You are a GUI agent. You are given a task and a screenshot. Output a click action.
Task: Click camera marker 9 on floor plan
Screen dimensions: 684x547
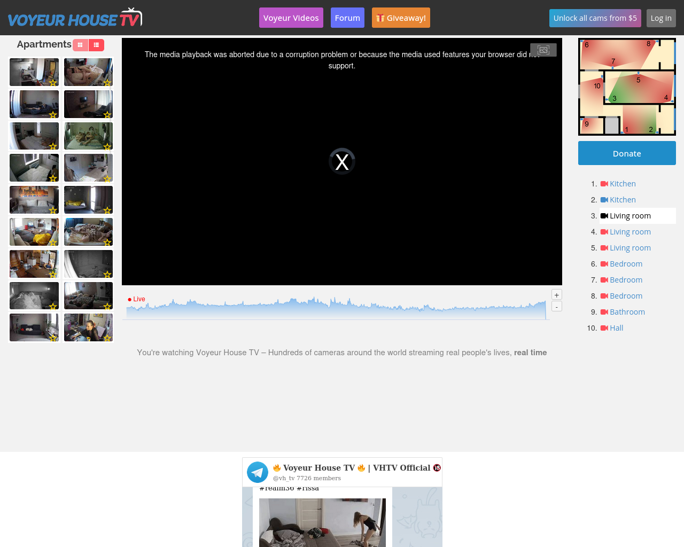pyautogui.click(x=587, y=124)
